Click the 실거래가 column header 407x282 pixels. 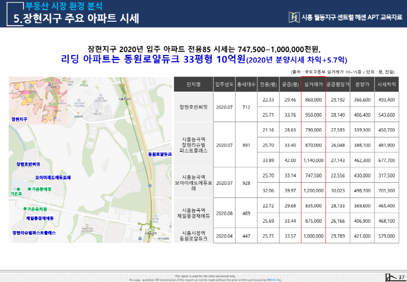coord(313,84)
